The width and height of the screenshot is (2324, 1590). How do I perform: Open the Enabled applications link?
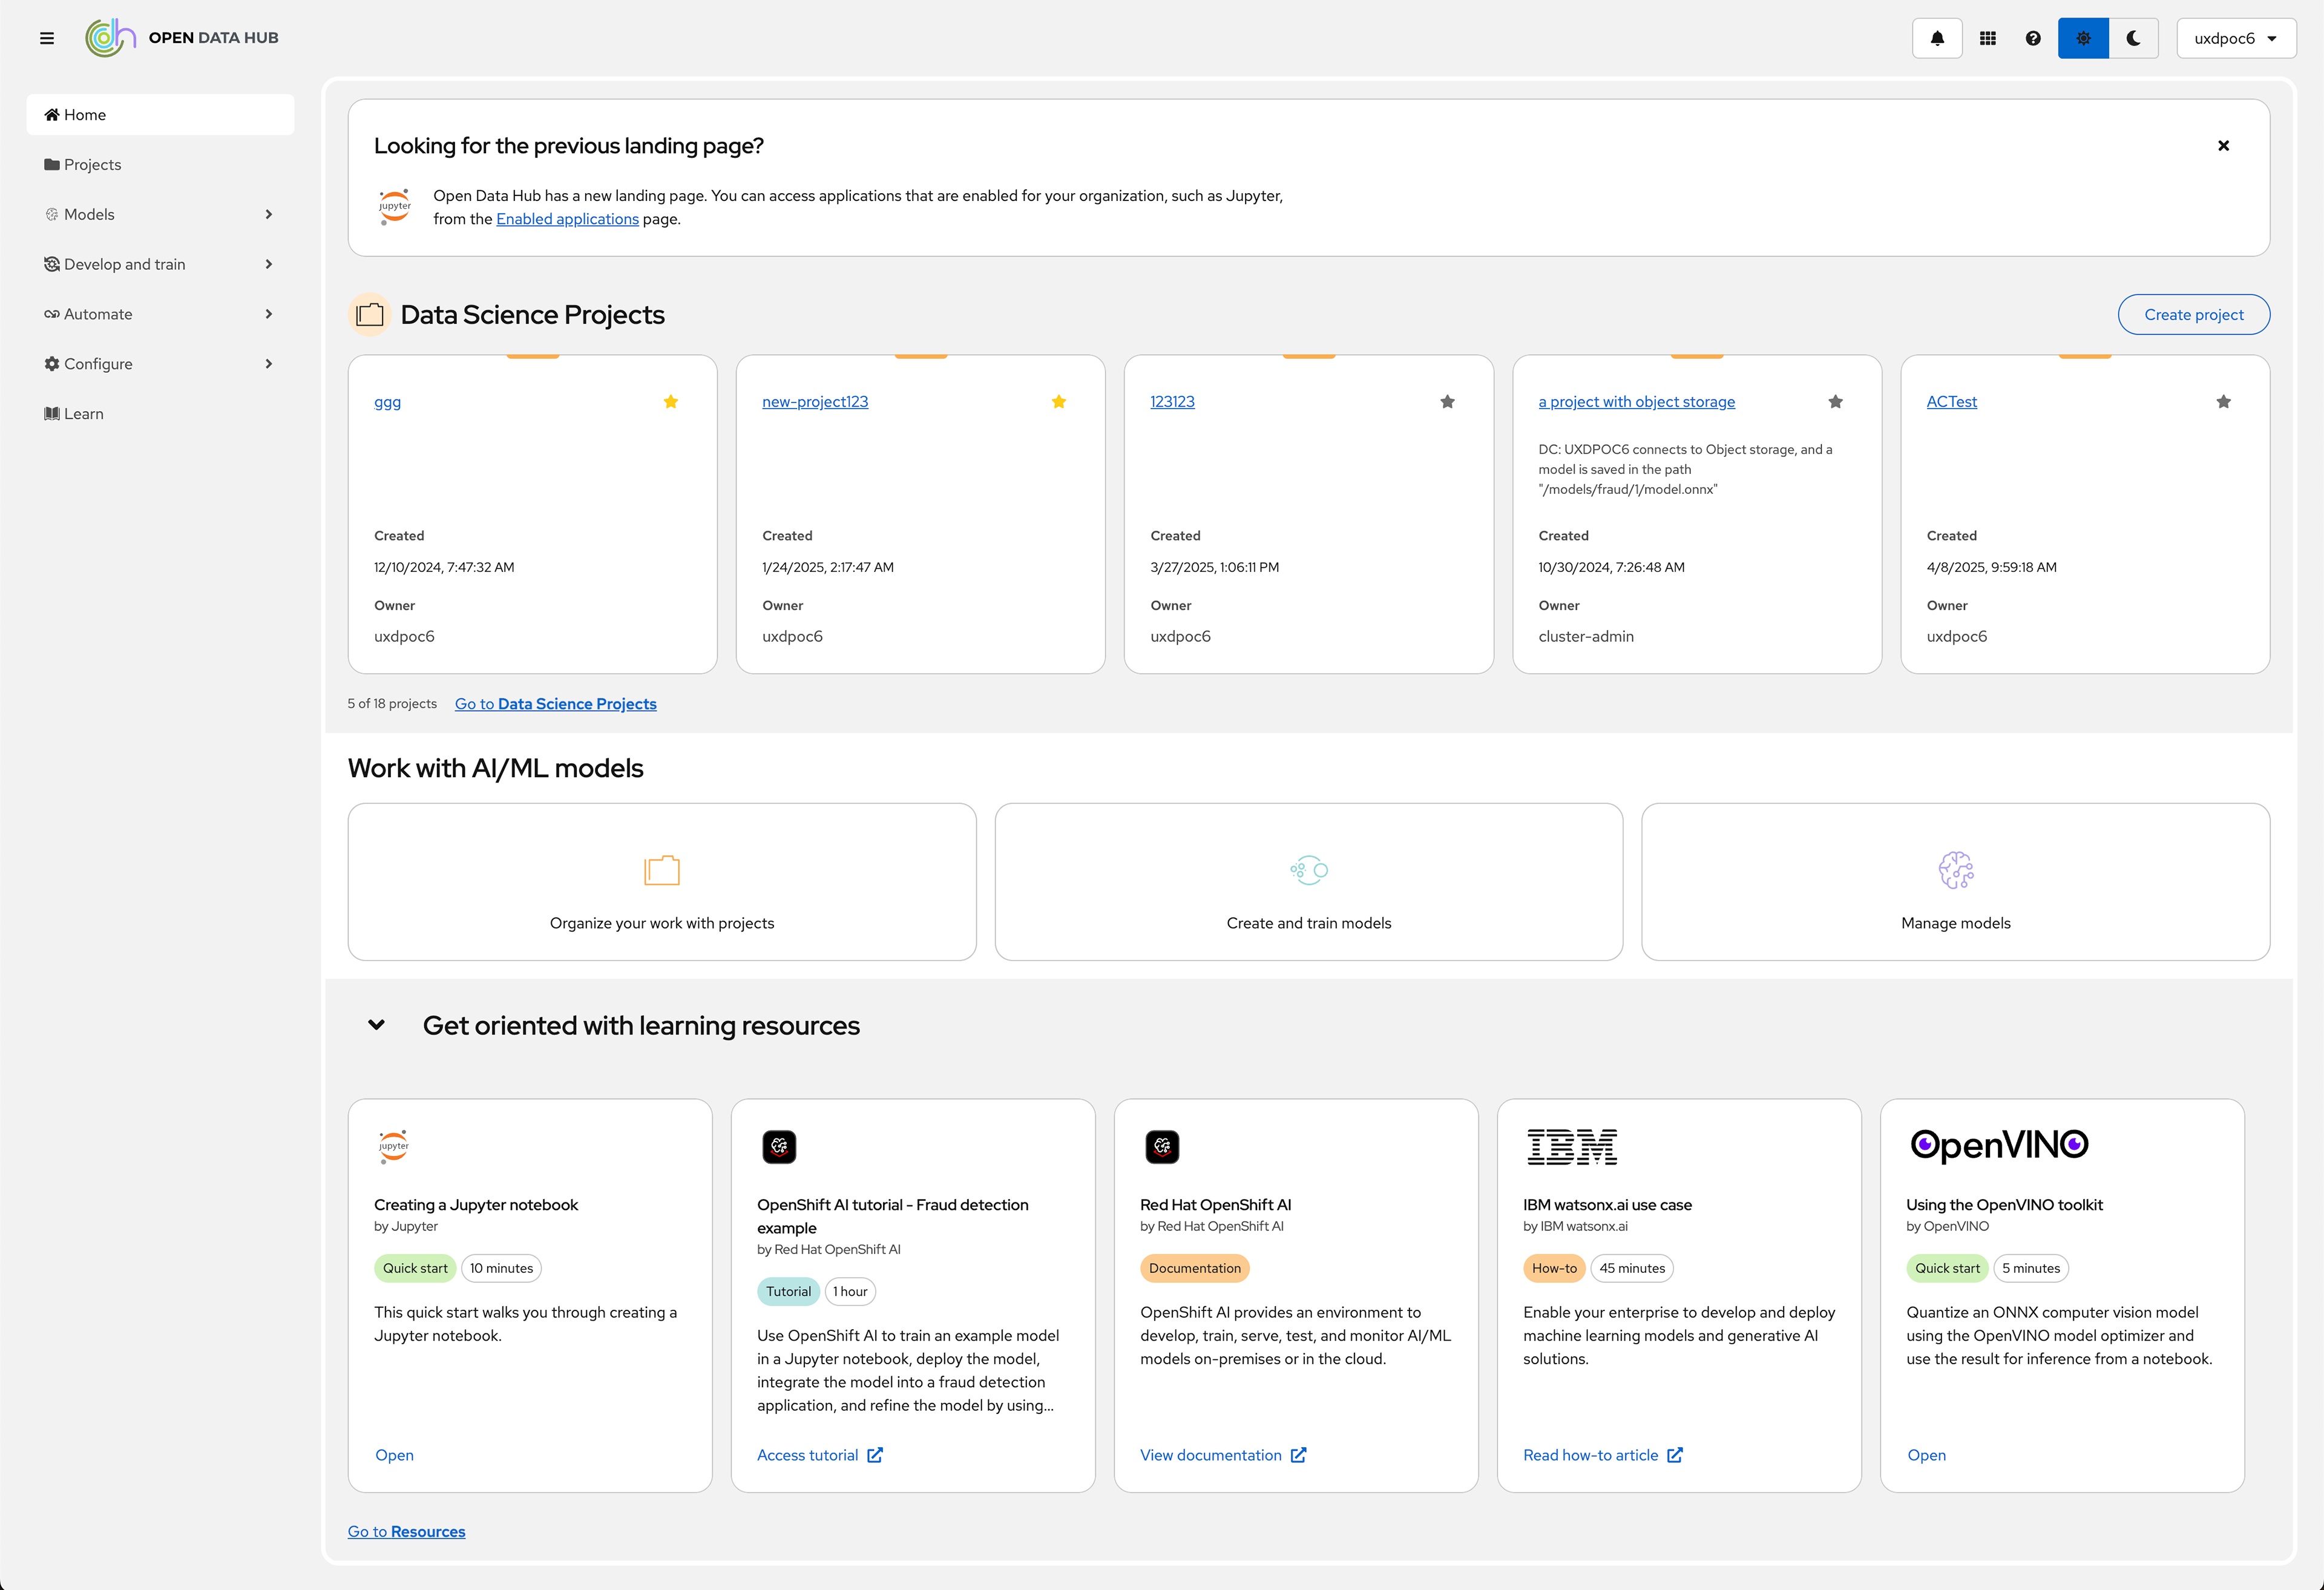(x=567, y=219)
